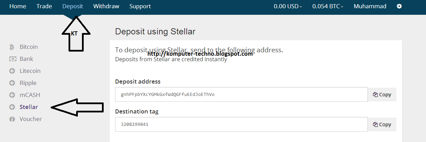Expand the 0.00 USD balance dropdown
Viewport: 426px width, 142px height.
(288, 6)
